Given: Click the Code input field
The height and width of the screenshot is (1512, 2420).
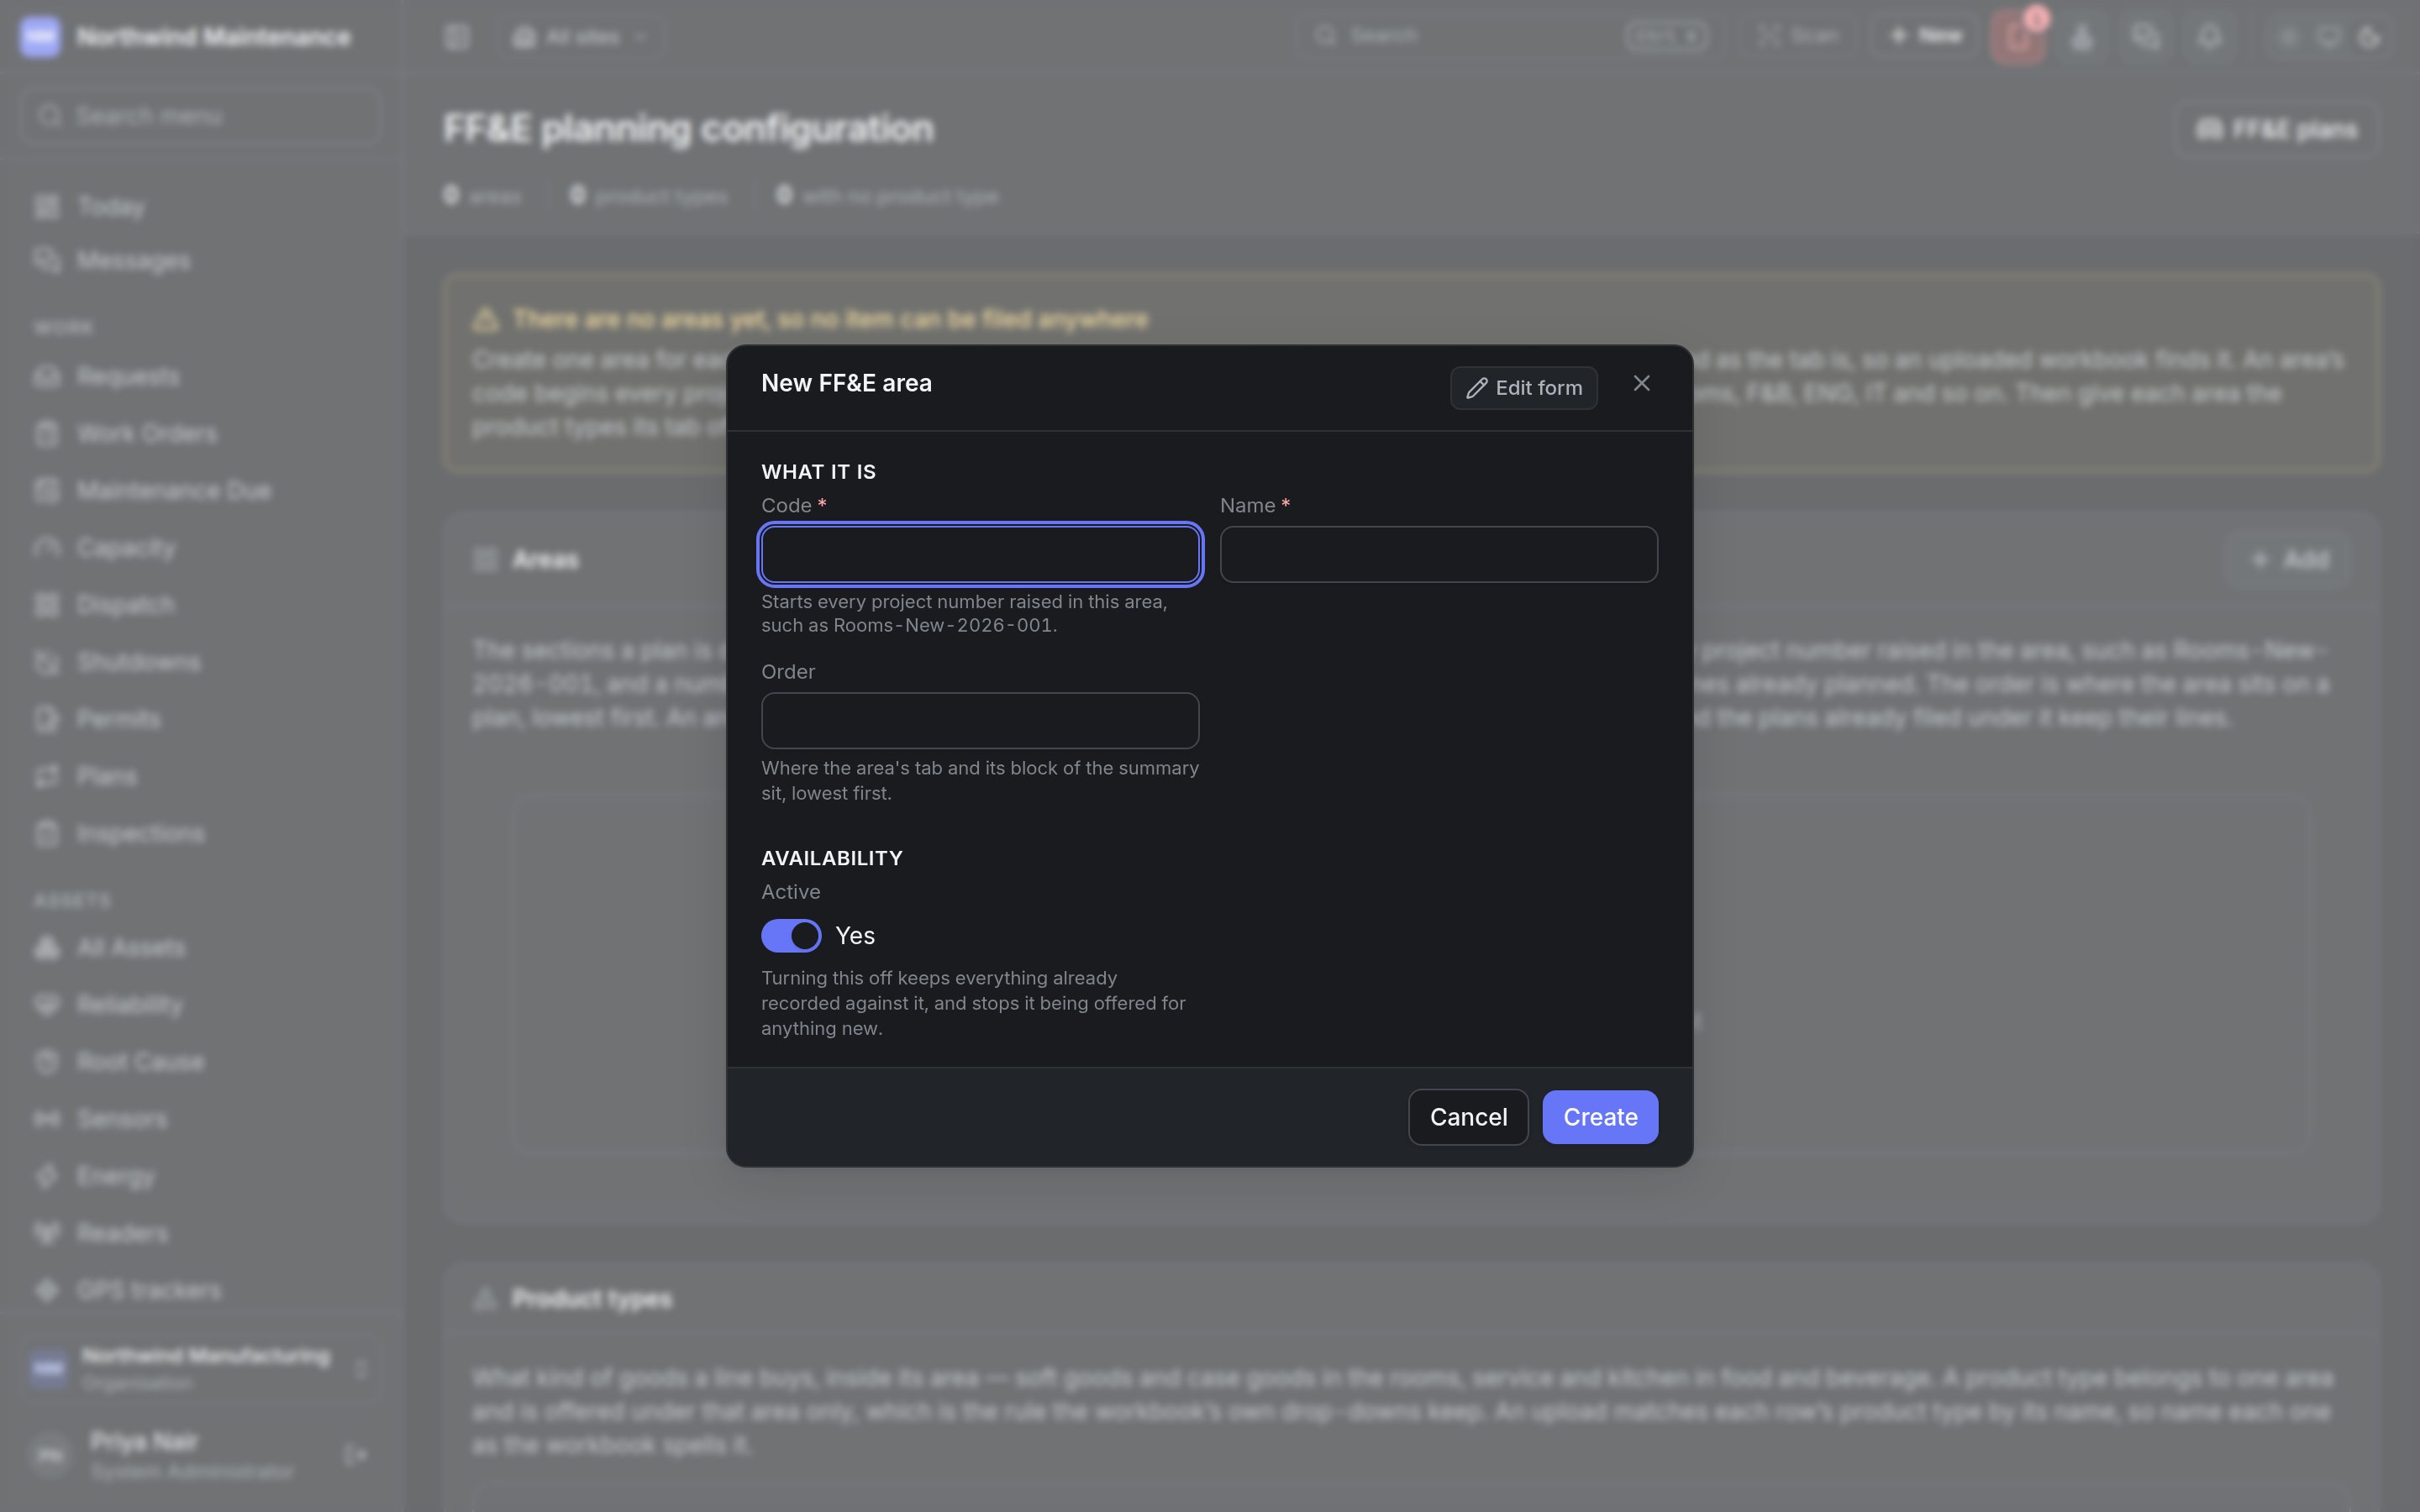Looking at the screenshot, I should 980,554.
